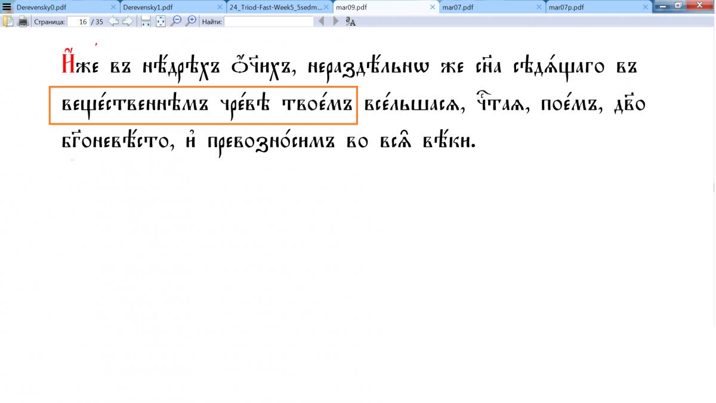
Task: Find next search match arrow
Action: click(x=335, y=21)
